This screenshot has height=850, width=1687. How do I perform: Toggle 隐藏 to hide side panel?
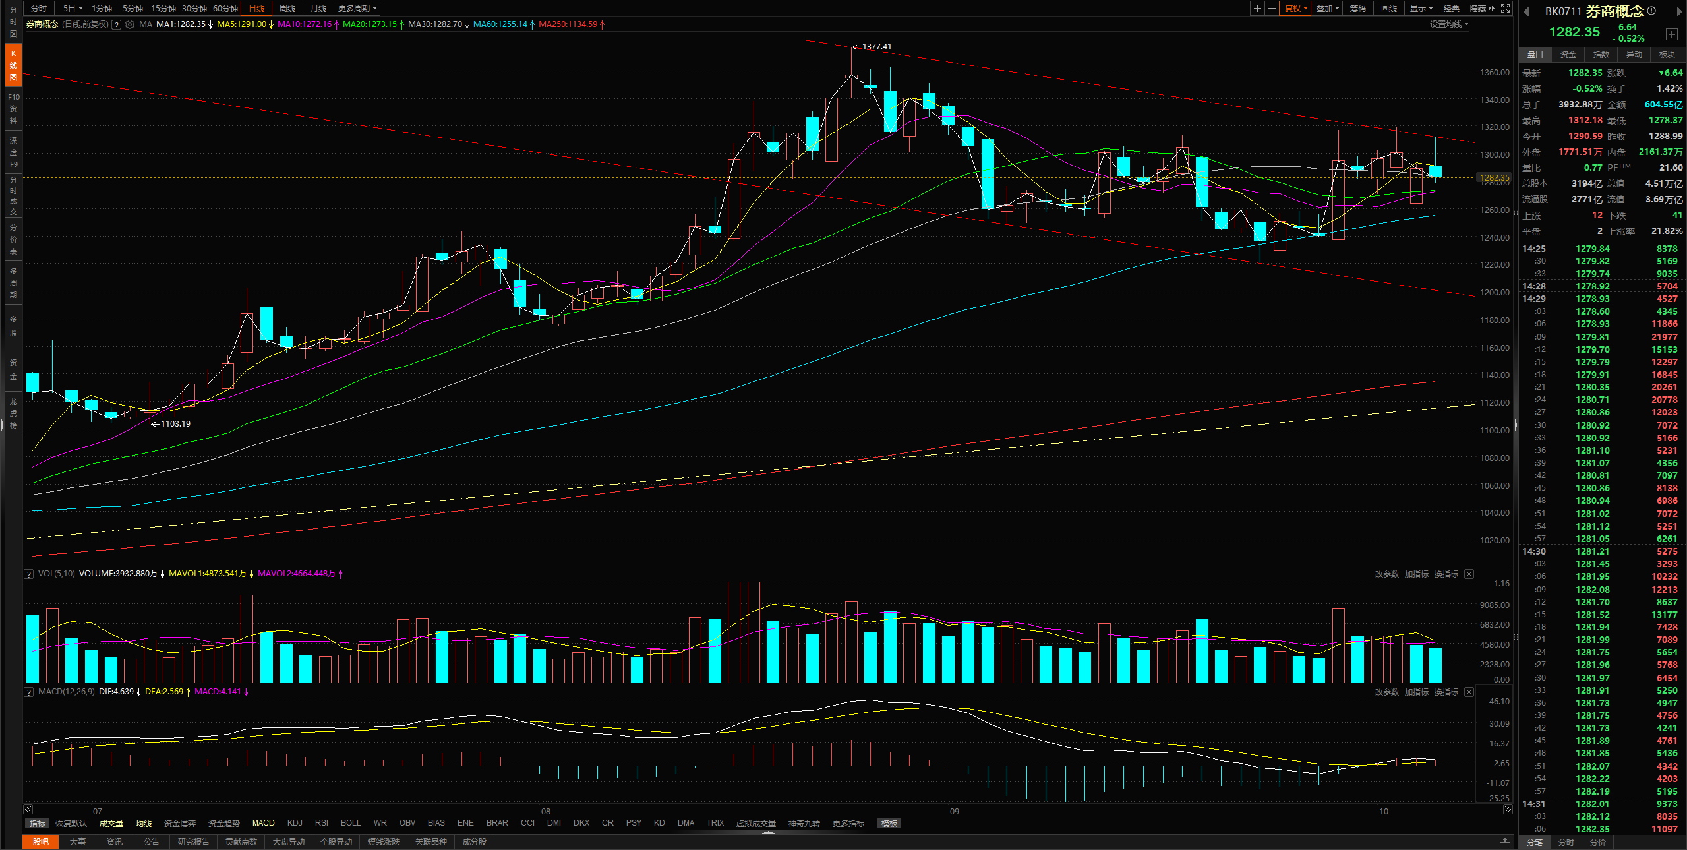1483,9
